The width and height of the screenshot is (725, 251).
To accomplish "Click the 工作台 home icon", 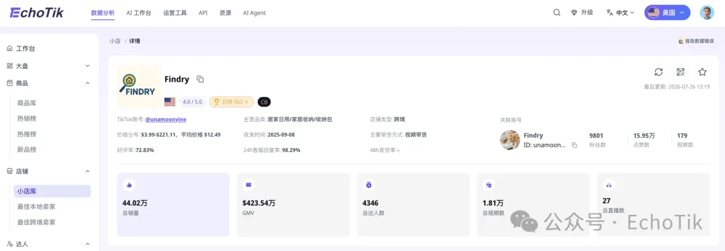I will (9, 48).
